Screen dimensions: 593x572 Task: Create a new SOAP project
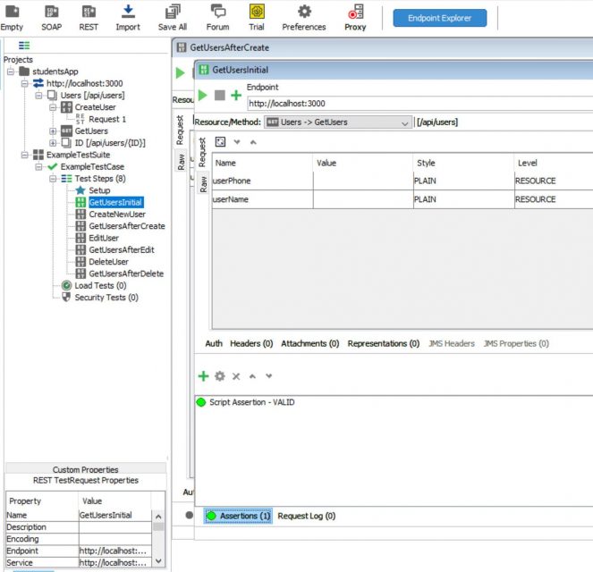pyautogui.click(x=52, y=18)
